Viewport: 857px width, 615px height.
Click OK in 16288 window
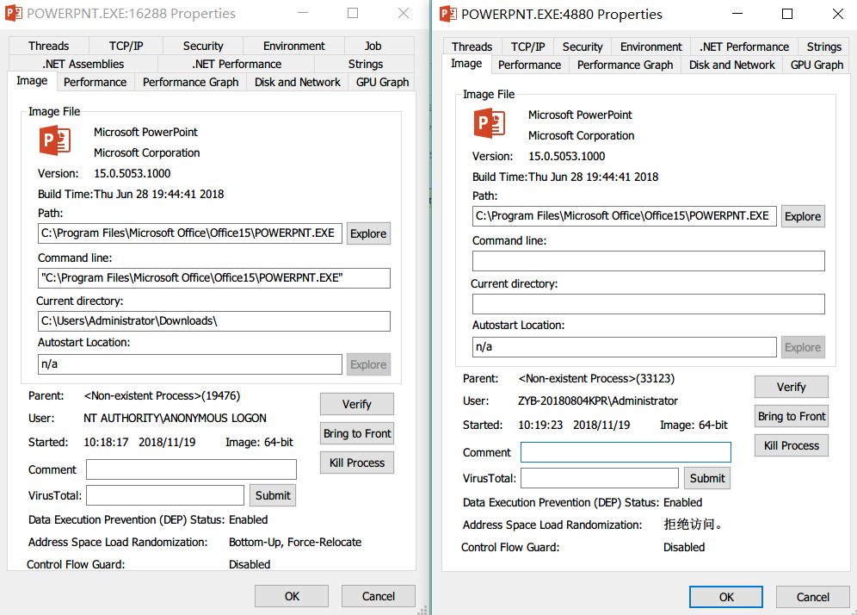click(x=292, y=596)
